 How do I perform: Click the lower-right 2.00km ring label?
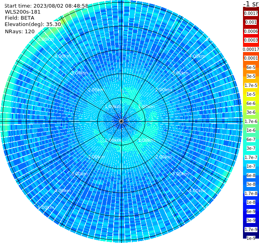(x=164, y=157)
